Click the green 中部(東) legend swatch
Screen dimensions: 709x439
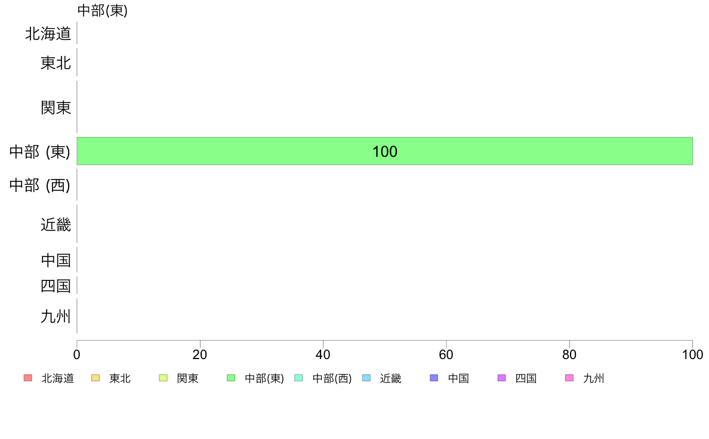coord(231,378)
